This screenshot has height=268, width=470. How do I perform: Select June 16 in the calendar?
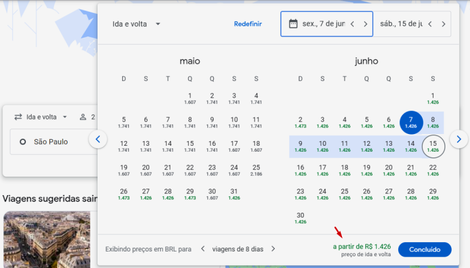[300, 170]
